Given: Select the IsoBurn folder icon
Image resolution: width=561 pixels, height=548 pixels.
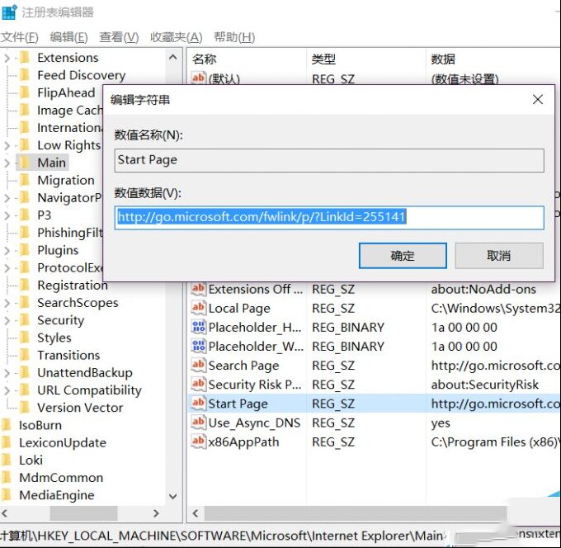Looking at the screenshot, I should coord(7,425).
